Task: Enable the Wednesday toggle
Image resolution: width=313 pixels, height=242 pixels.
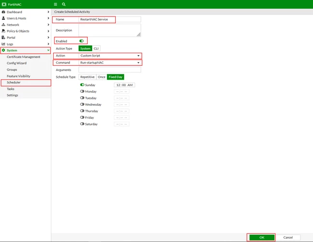Action: click(82, 104)
